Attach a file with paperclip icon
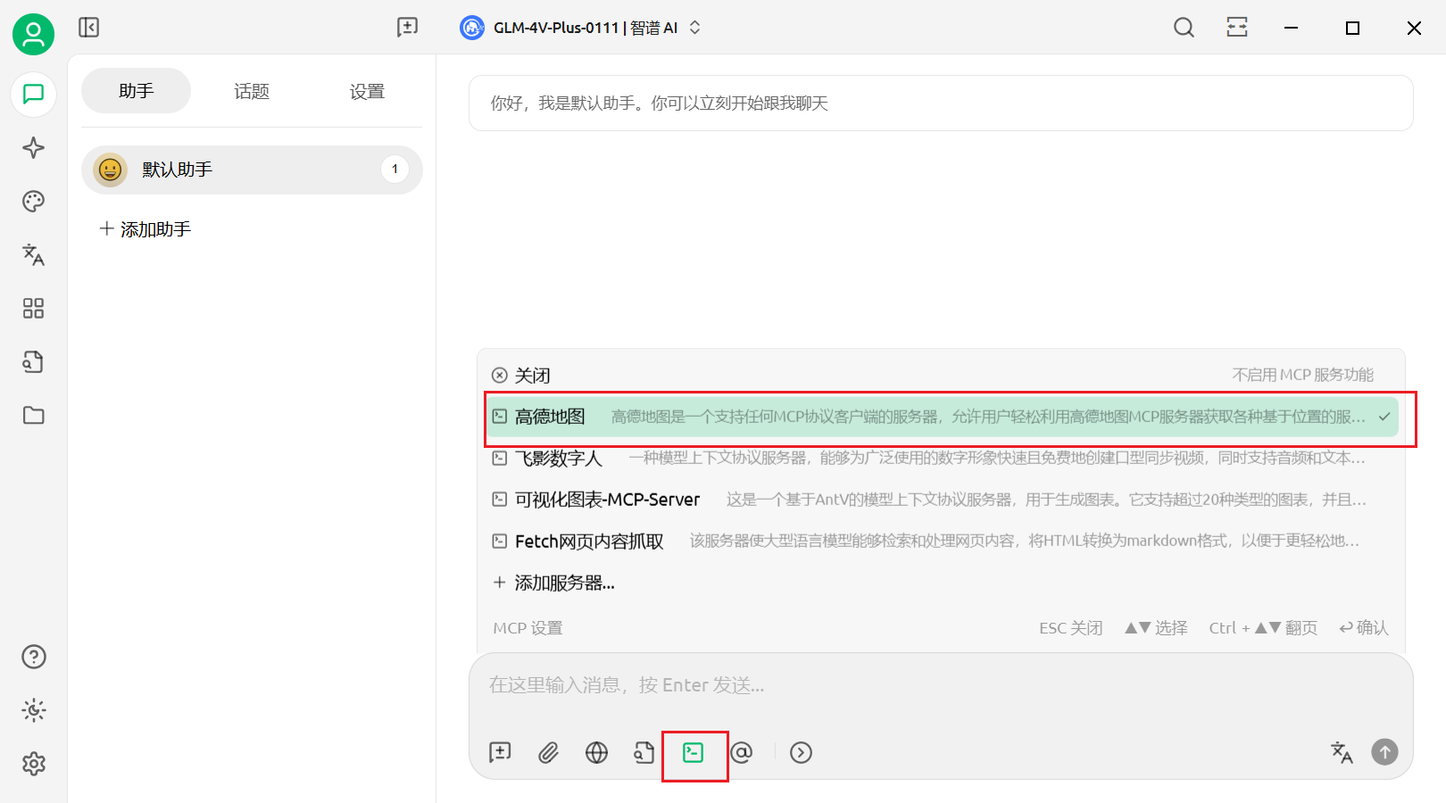This screenshot has width=1446, height=803. click(x=549, y=752)
